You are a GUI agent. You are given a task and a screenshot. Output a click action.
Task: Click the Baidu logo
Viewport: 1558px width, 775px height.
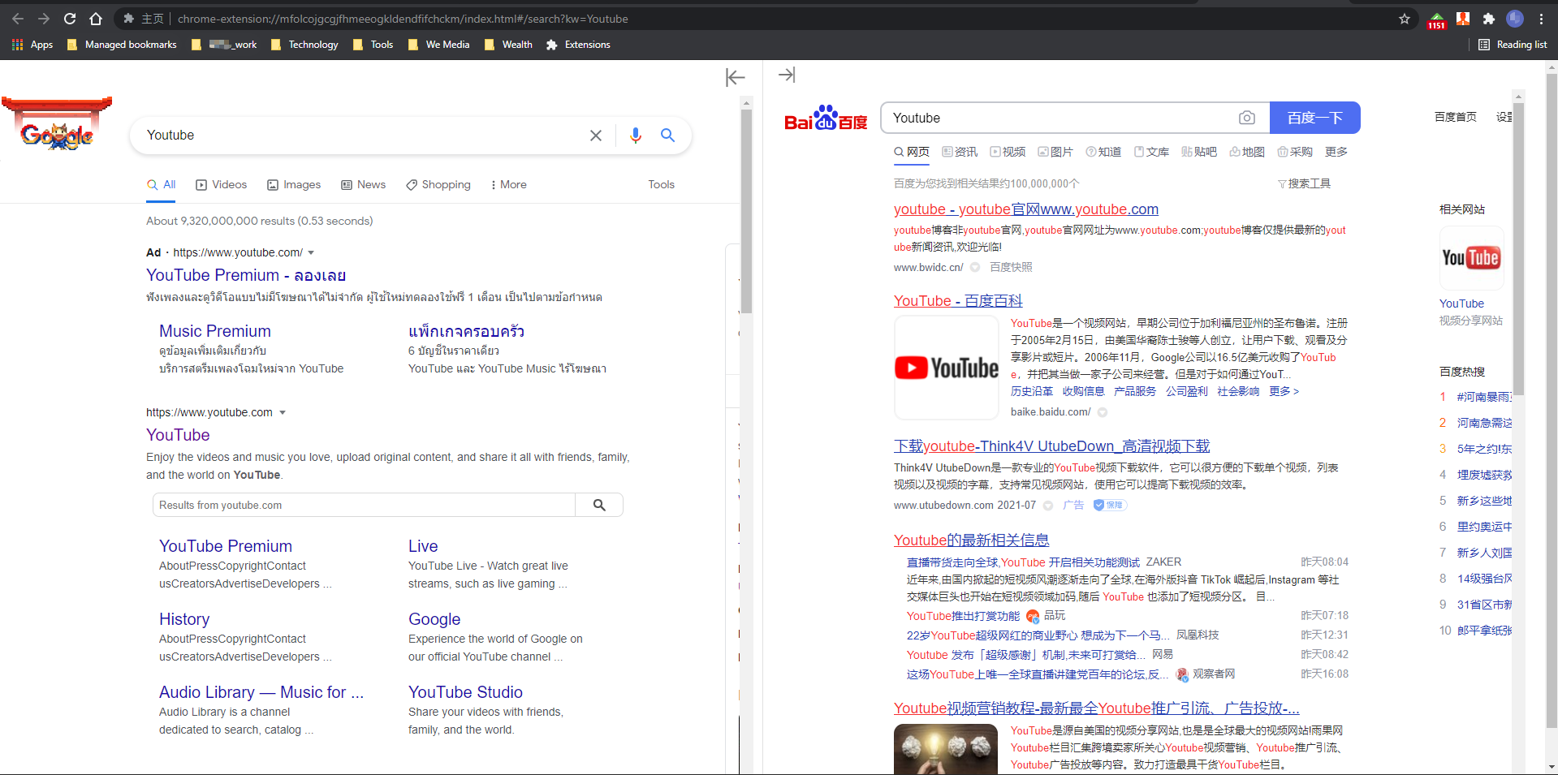[x=826, y=118]
